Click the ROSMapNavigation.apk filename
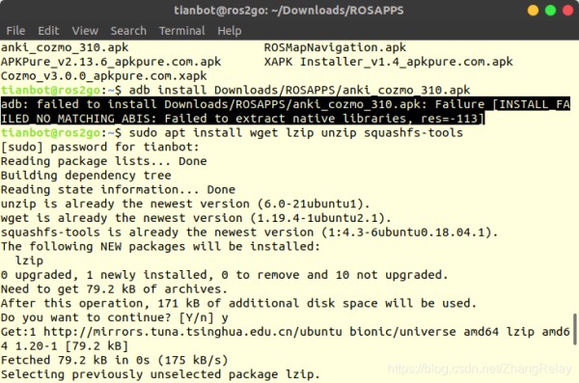Image resolution: width=579 pixels, height=383 pixels. point(335,47)
